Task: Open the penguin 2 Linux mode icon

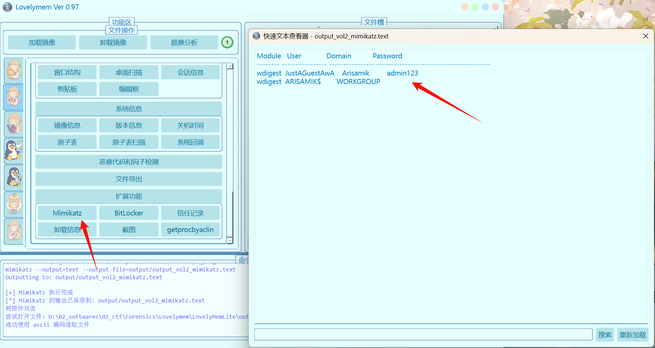Action: (14, 151)
